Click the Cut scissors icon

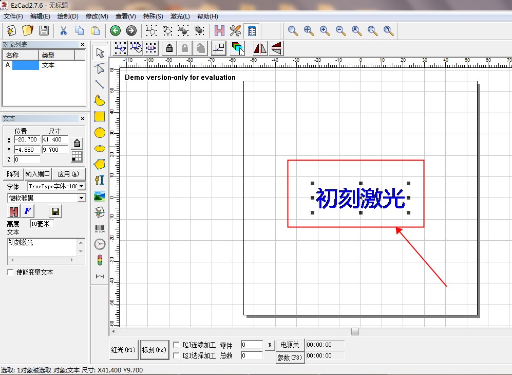click(x=64, y=30)
